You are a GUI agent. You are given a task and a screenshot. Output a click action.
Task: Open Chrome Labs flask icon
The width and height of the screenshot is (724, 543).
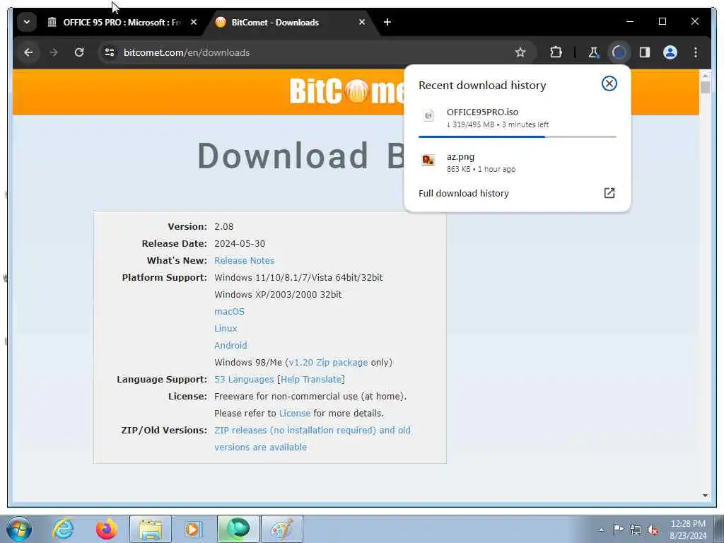593,52
